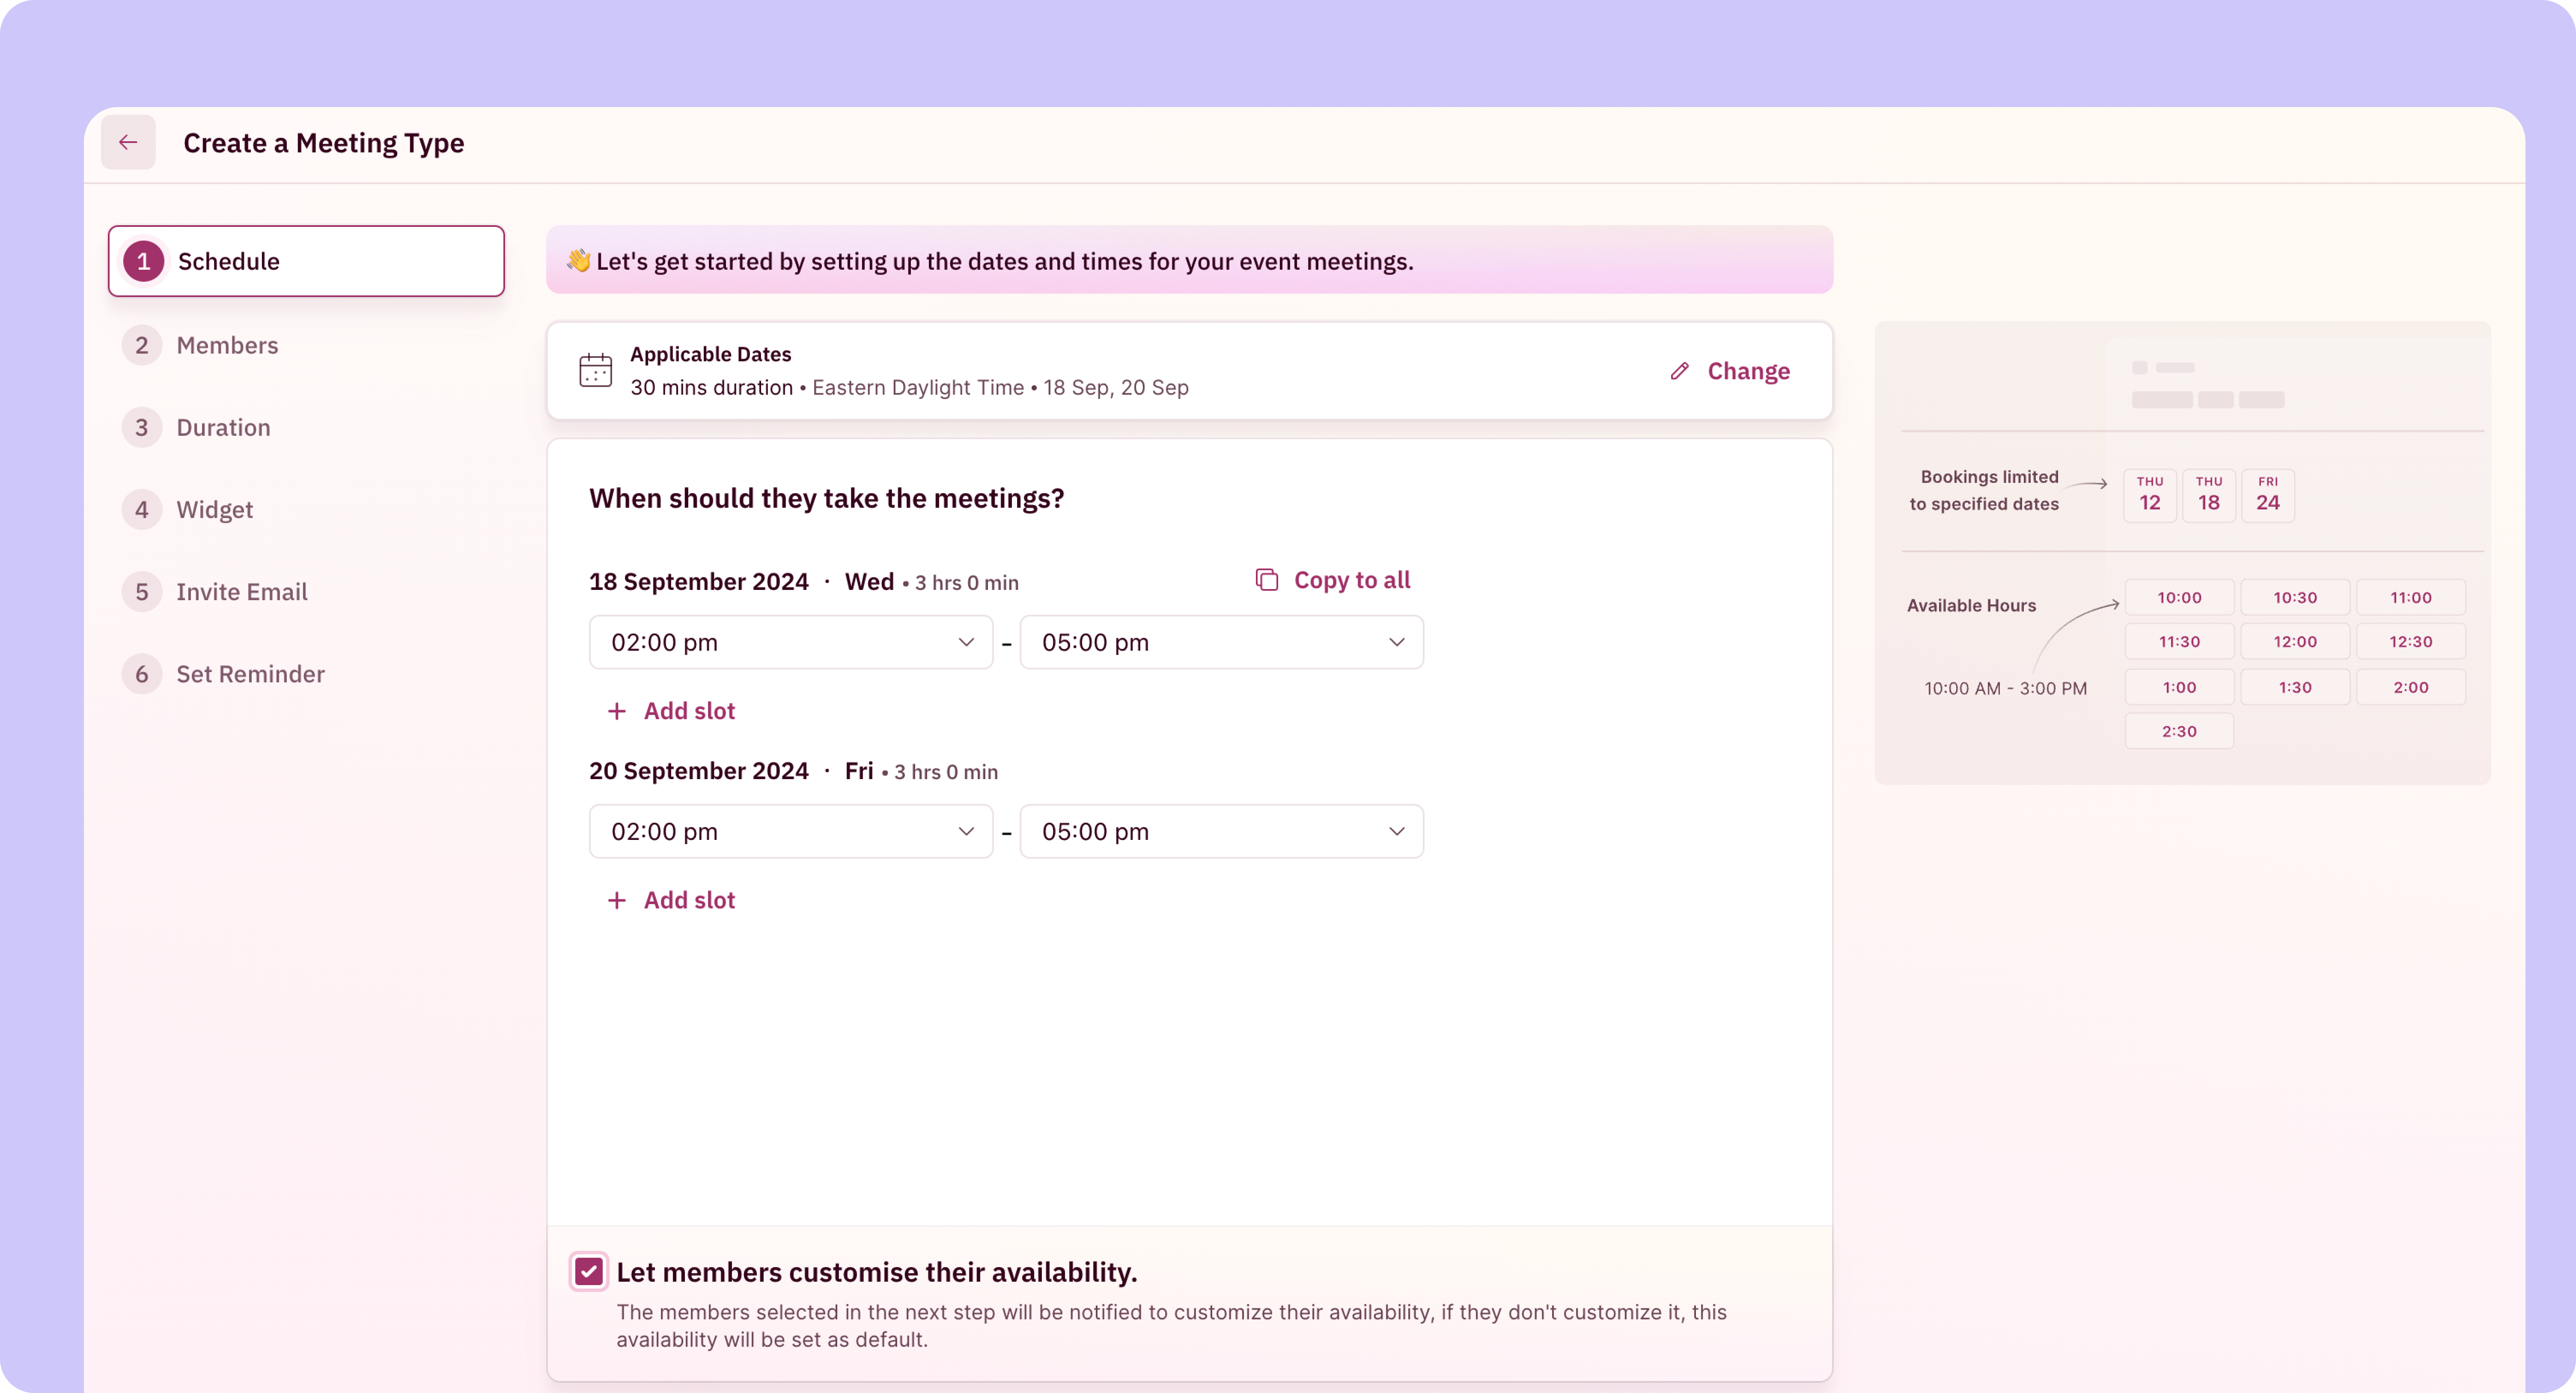2576x1393 pixels.
Task: Click the back arrow icon
Action: 128,142
